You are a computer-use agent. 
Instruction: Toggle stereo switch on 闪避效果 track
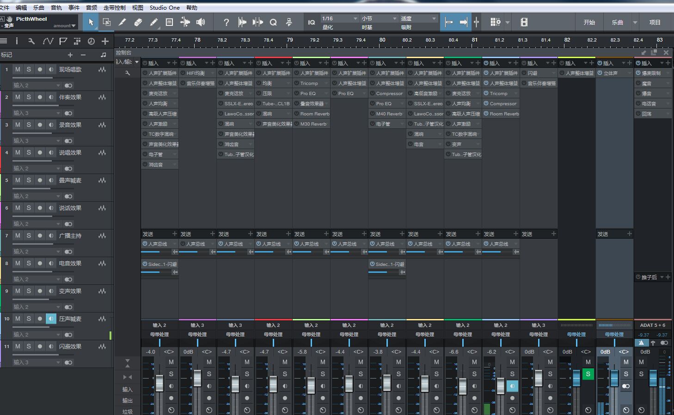point(68,362)
